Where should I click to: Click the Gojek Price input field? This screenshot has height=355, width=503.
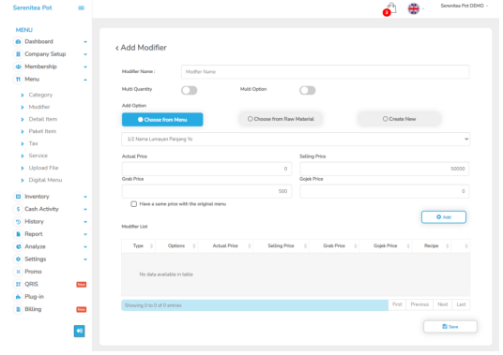pyautogui.click(x=385, y=191)
